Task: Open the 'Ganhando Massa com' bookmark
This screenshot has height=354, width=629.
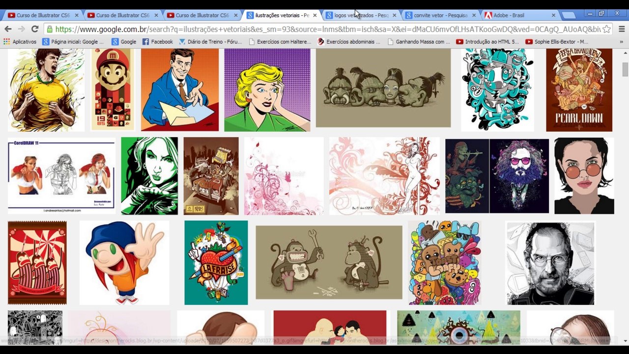Action: [418, 42]
